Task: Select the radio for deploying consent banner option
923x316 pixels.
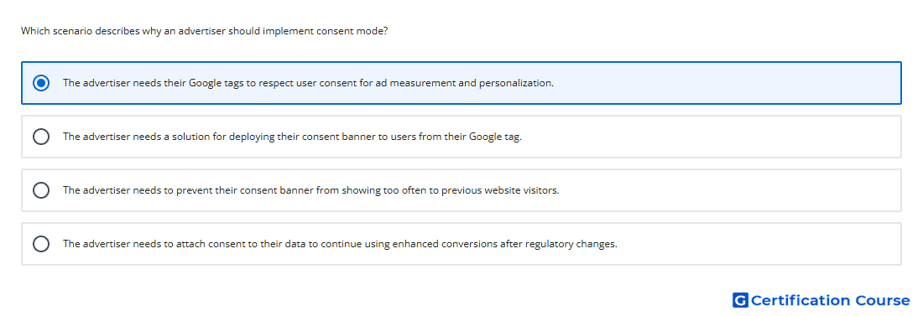Action: (41, 137)
